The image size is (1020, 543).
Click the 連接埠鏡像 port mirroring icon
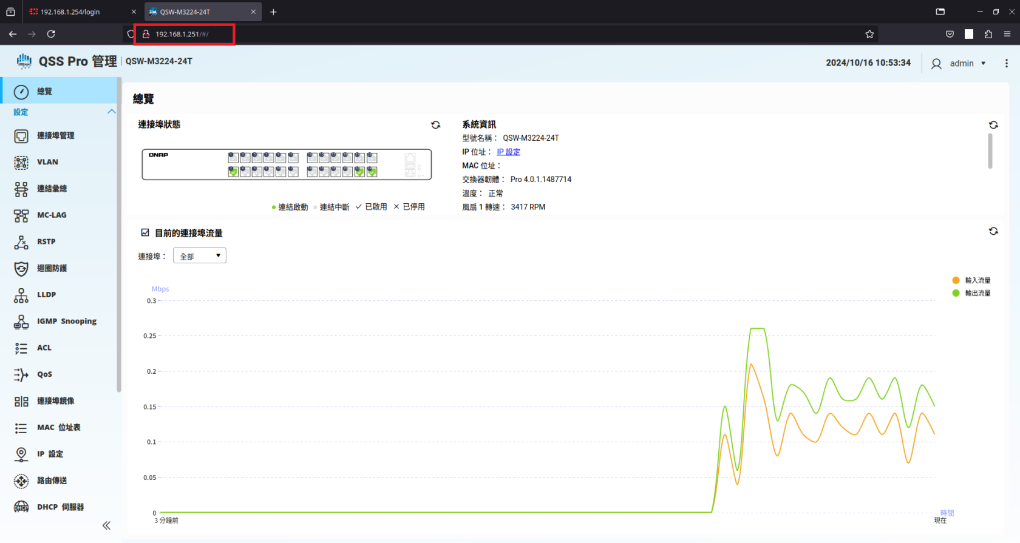[21, 401]
